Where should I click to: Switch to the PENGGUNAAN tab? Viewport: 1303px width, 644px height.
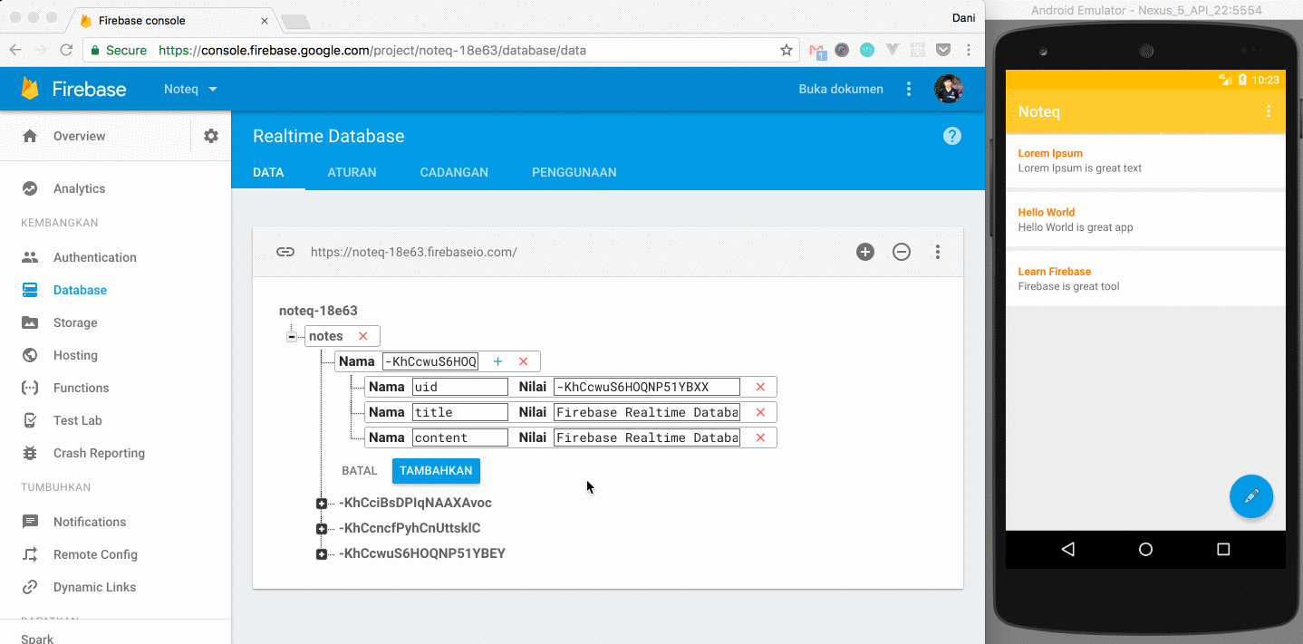[x=574, y=172]
